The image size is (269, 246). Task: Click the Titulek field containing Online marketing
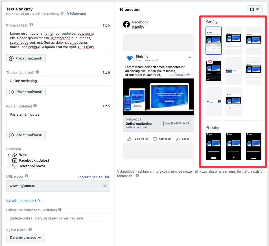[x=58, y=81]
